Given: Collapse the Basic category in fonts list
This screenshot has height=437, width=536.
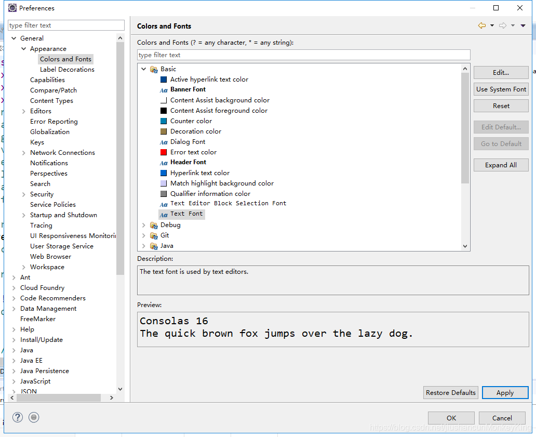Looking at the screenshot, I should tap(143, 69).
